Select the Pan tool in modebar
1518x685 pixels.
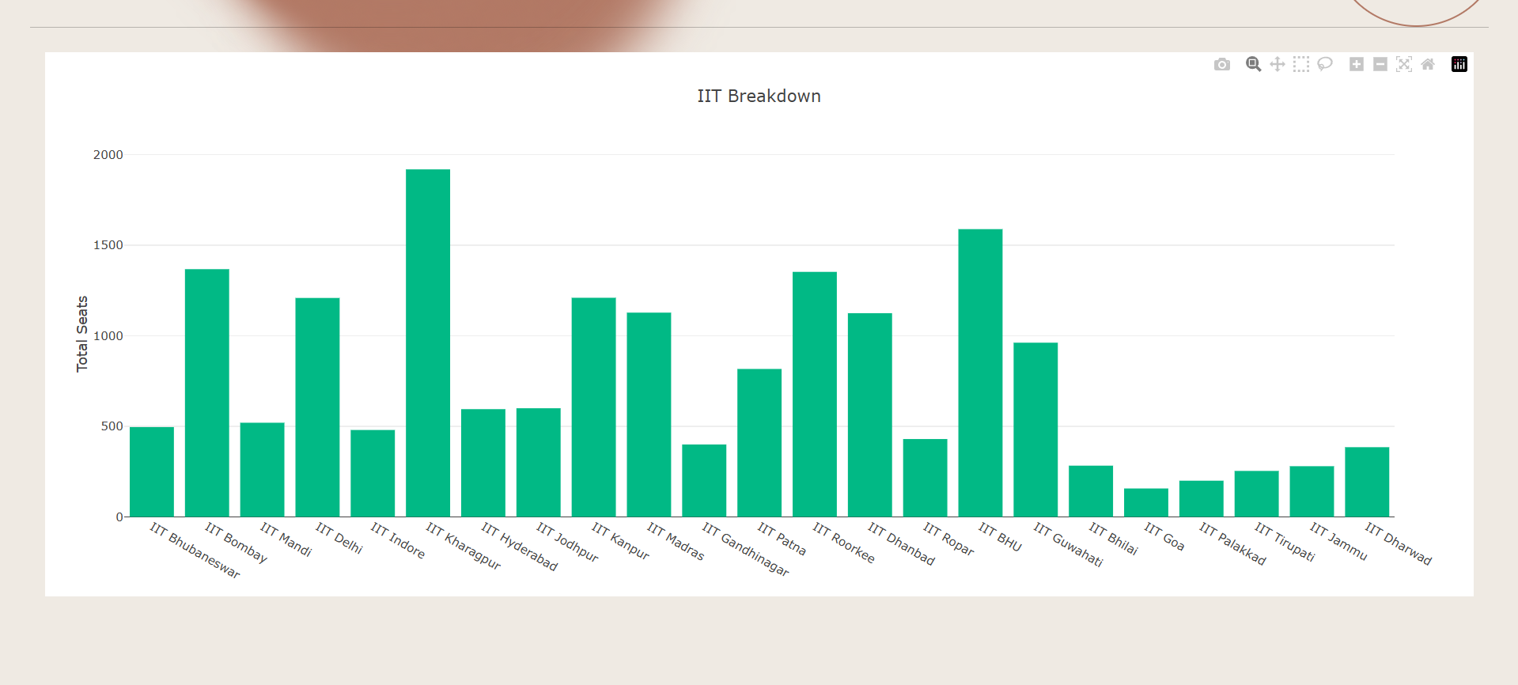[x=1278, y=64]
